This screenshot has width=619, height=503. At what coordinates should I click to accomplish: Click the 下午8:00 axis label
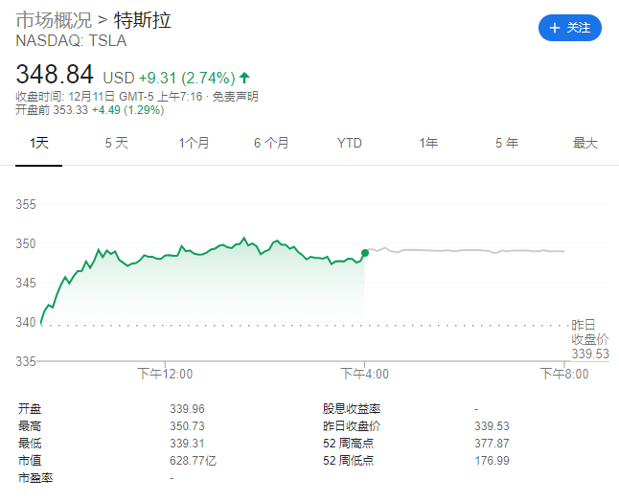[564, 374]
